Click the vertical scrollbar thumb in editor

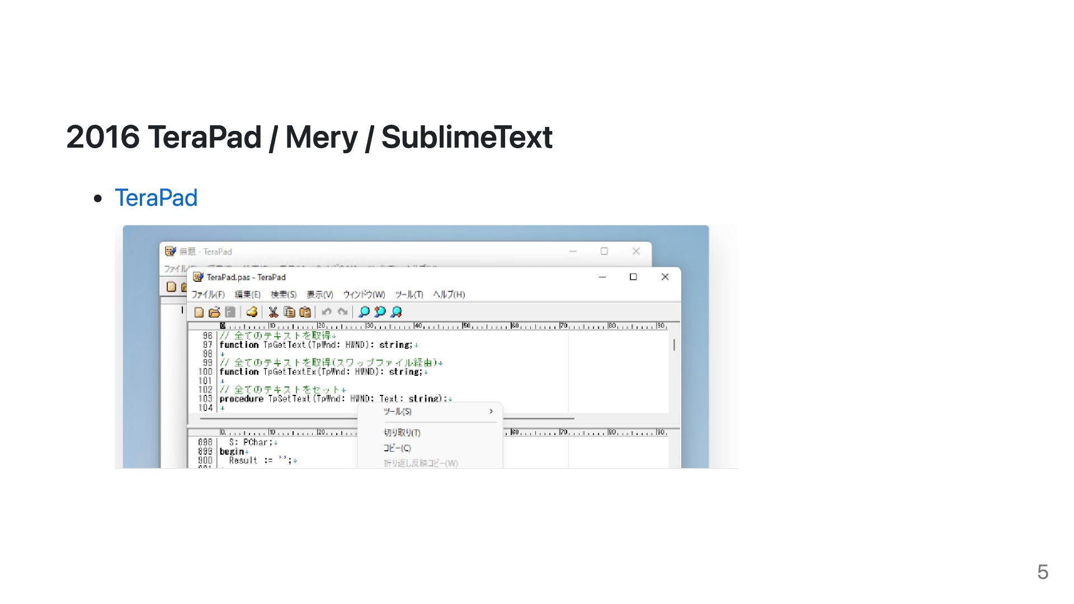click(x=674, y=345)
